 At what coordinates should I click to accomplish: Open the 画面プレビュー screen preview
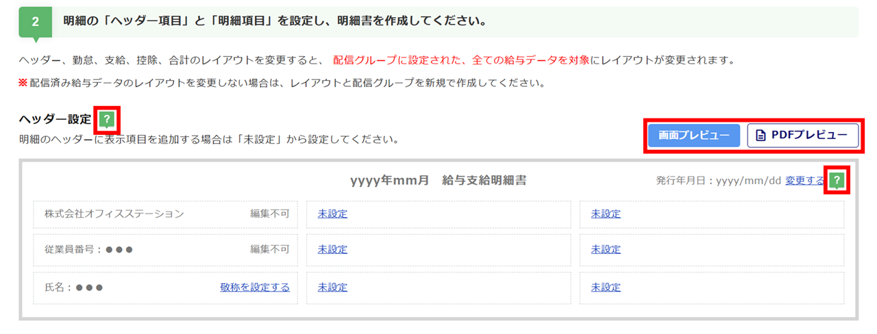pyautogui.click(x=694, y=136)
